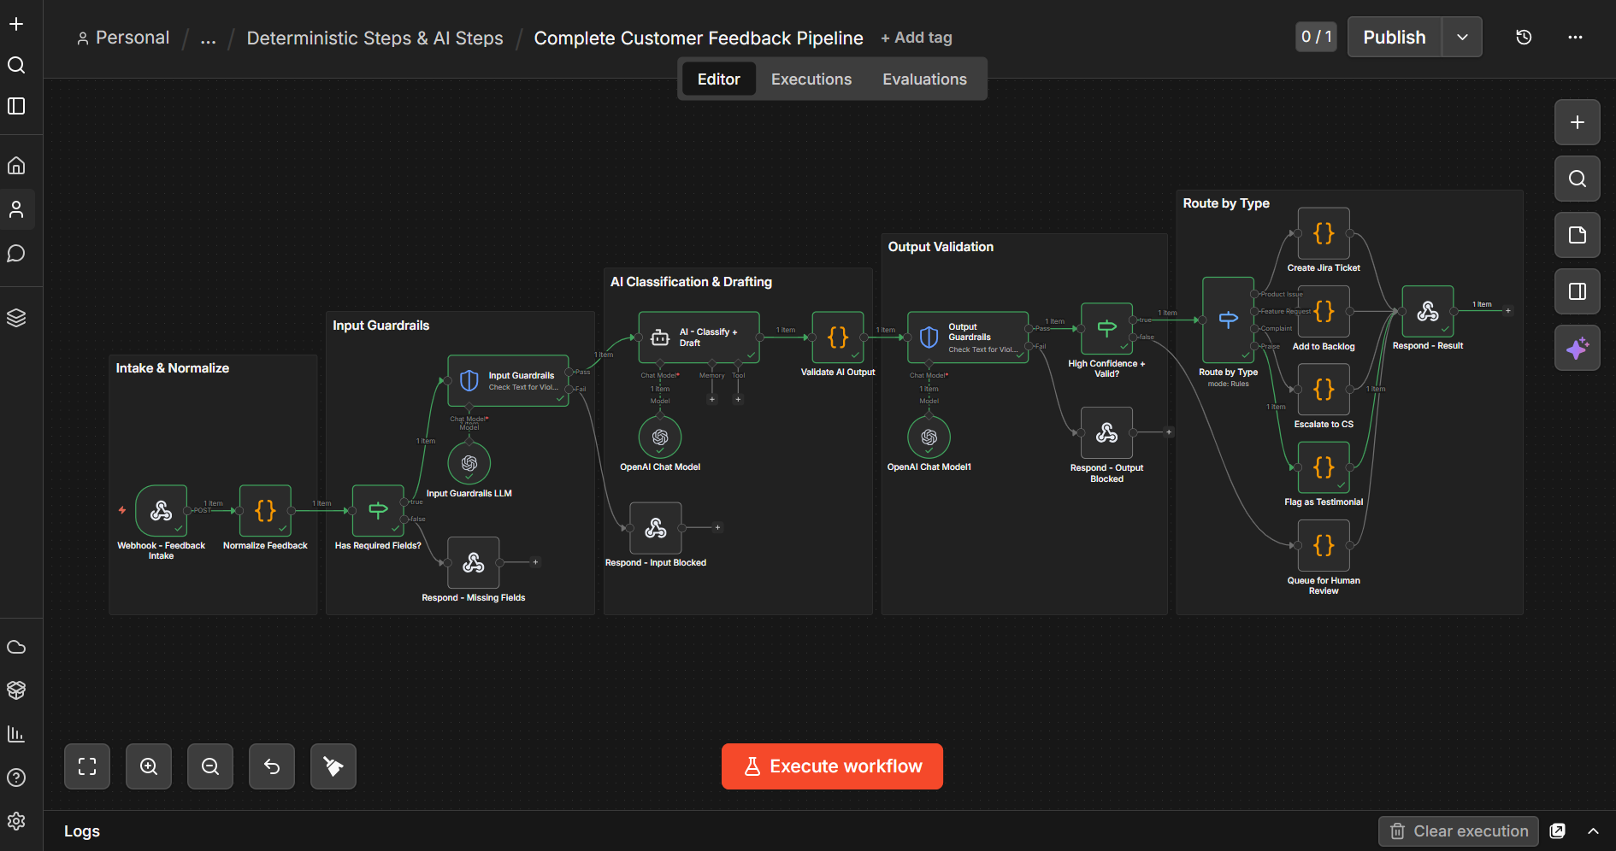Image resolution: width=1616 pixels, height=851 pixels.
Task: Add a sticky note to canvas
Action: (x=1577, y=236)
